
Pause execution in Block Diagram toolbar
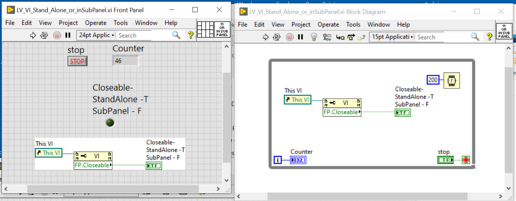pyautogui.click(x=300, y=37)
